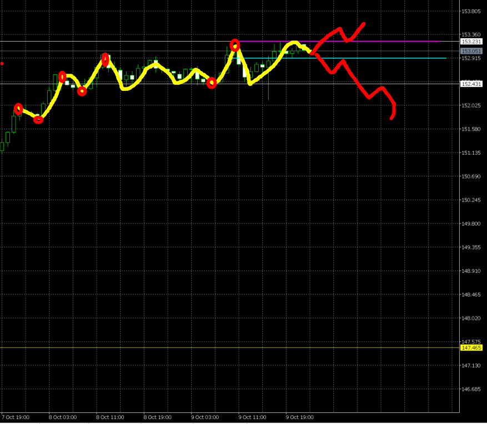Click the yellow 147.465 price label
487x424 pixels.
tap(471, 348)
